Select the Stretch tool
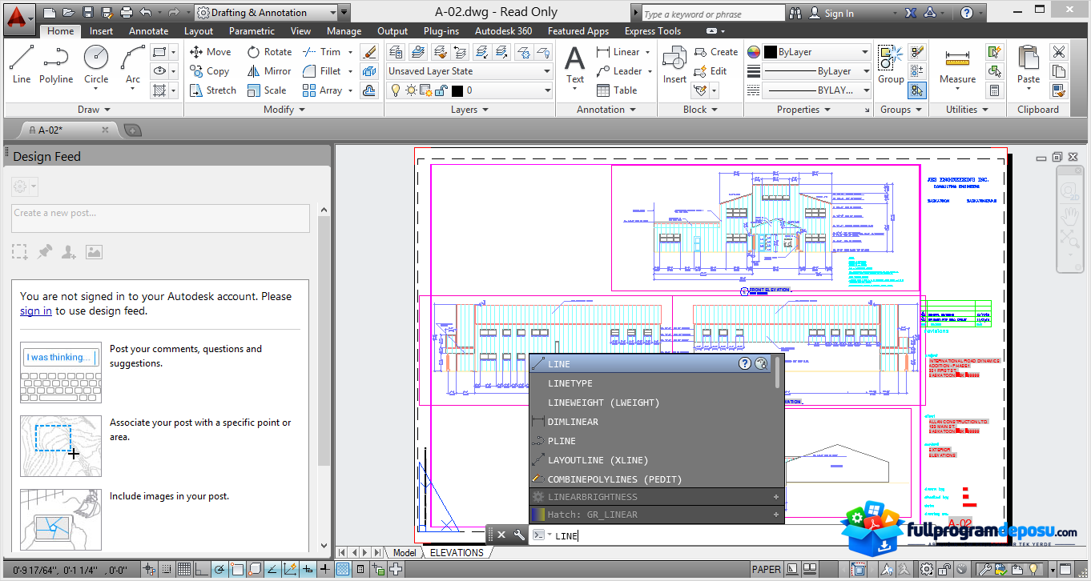Screen dimensions: 1091x581 pyautogui.click(x=212, y=90)
